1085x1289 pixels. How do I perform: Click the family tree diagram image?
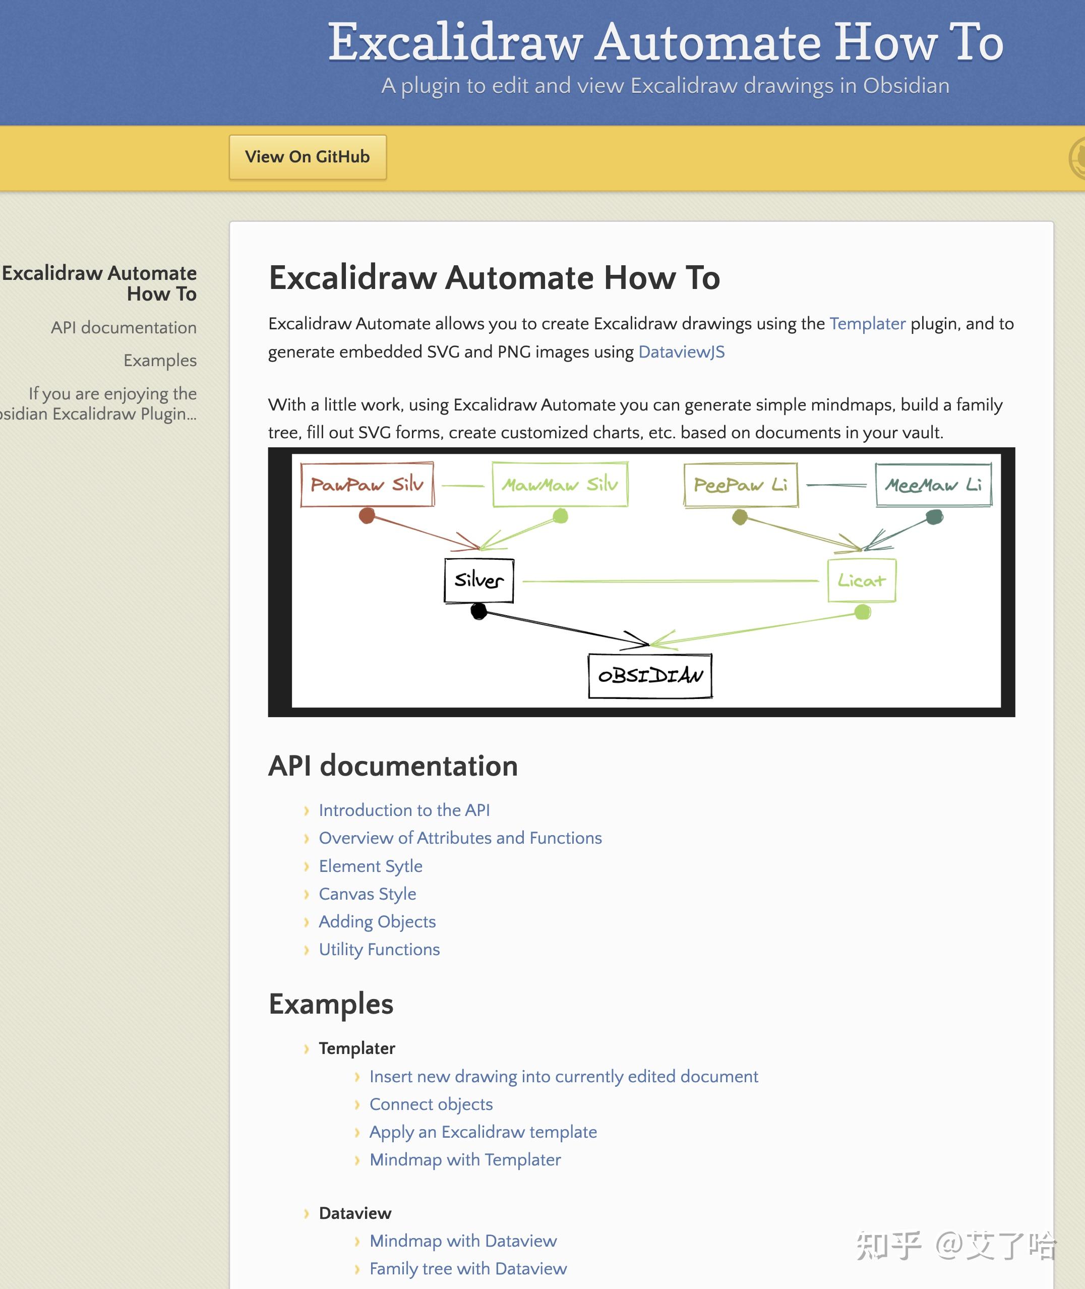coord(641,581)
